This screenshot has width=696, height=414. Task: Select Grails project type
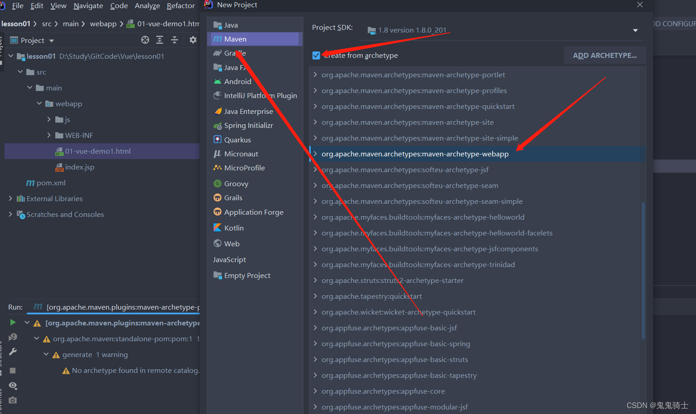coord(255,198)
